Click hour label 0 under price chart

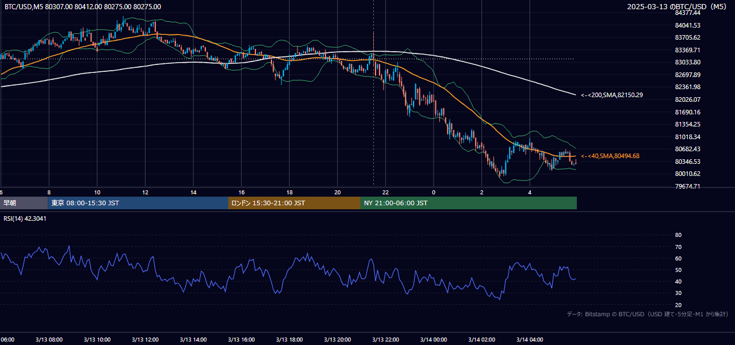tap(434, 192)
